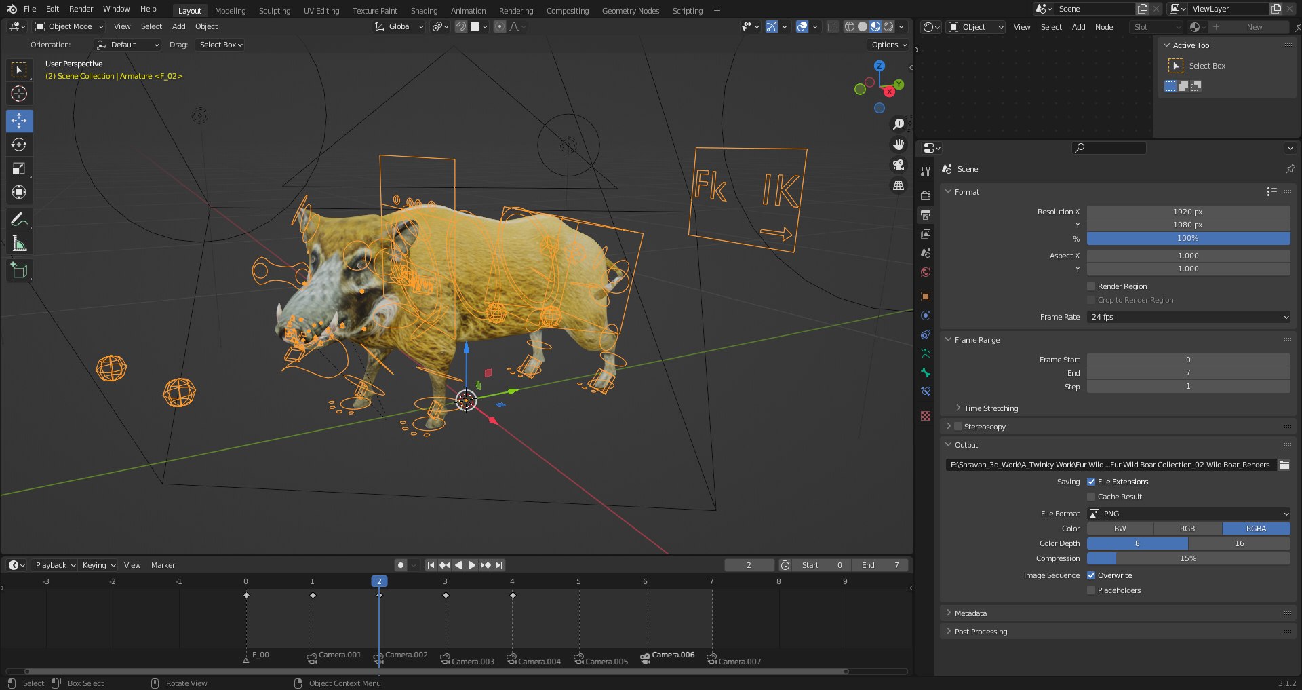This screenshot has height=690, width=1302.
Task: Activate the Move tool
Action: click(19, 121)
